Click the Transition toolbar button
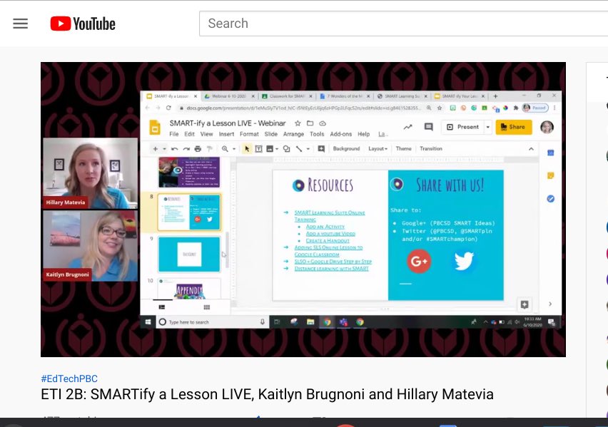Screen dimensions: 608x427 tap(431, 149)
